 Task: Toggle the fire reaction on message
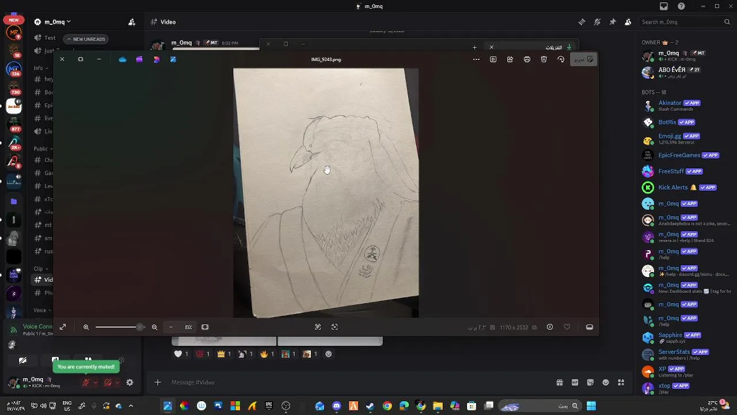[267, 354]
